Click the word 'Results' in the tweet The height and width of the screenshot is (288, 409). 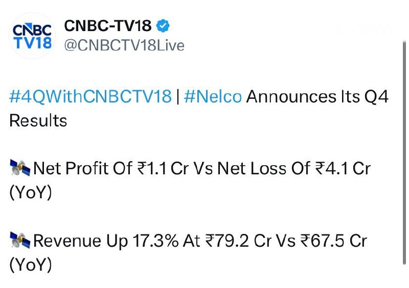[38, 121]
